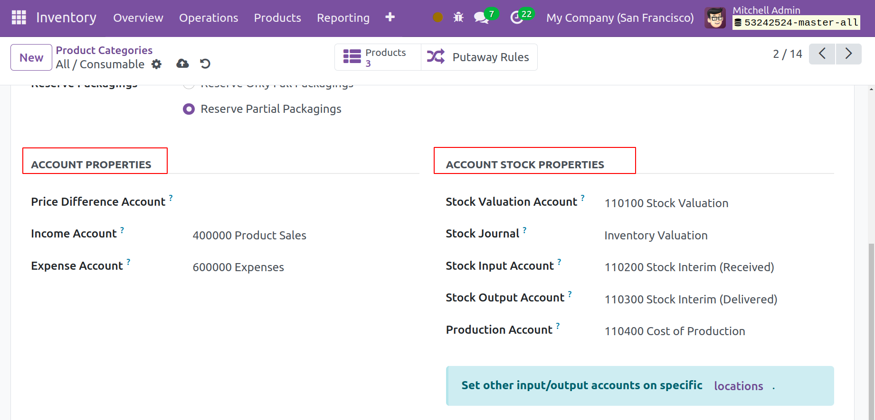Screen dimensions: 875x420
Task: Open the apps grid menu icon
Action: [x=19, y=18]
